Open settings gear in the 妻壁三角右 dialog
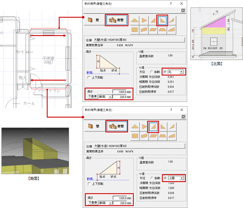This screenshot has height=208, width=243. click(183, 10)
